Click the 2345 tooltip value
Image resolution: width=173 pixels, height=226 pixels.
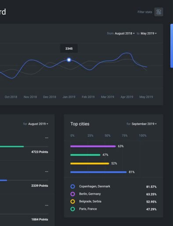(69, 49)
